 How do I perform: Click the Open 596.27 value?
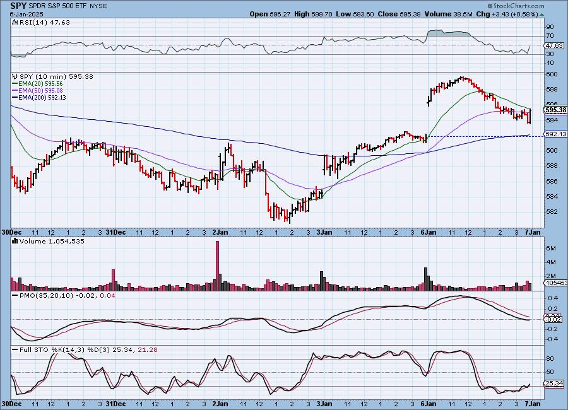point(270,14)
